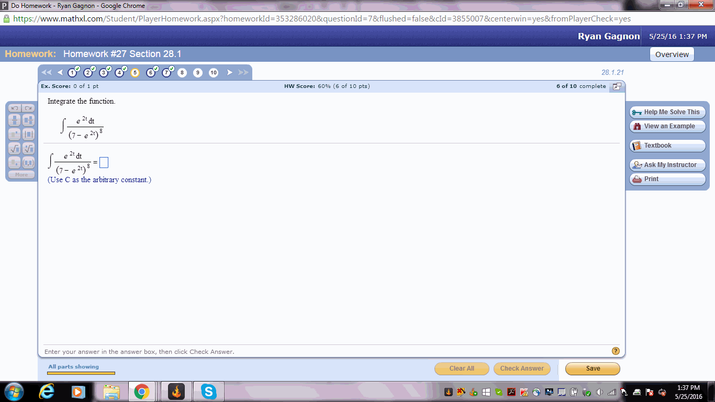The image size is (715, 402).
Task: Insert an absolute value template
Action: click(x=28, y=134)
